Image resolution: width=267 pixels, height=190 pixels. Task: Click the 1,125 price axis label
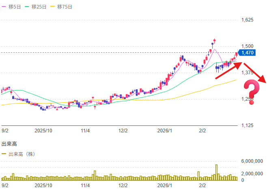[247, 125]
